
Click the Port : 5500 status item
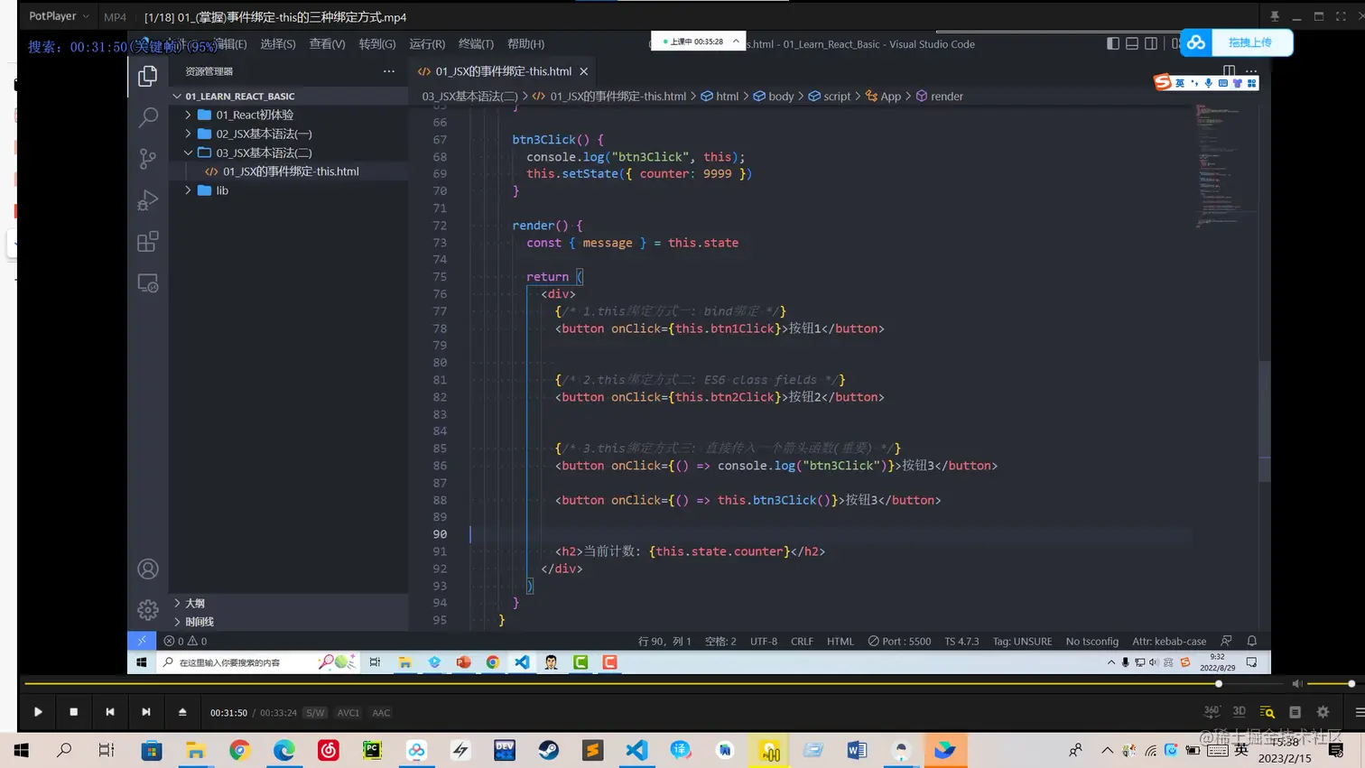(899, 641)
